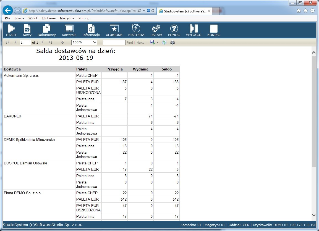Viewport: 319px width, 231px height.
Task: Click the WYLOGUJ logout icon
Action: coord(194,30)
